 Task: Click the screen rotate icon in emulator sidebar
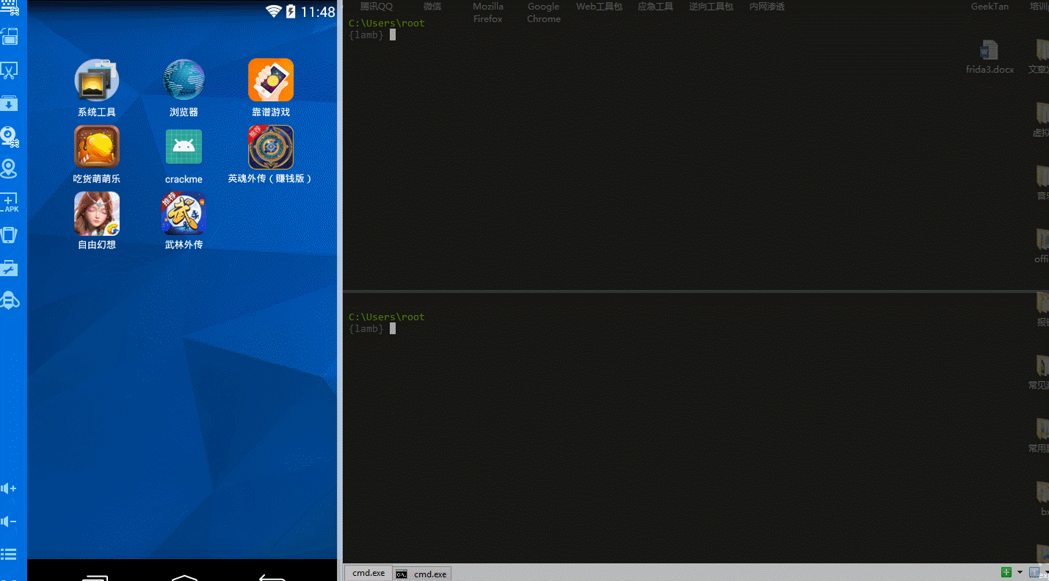pyautogui.click(x=9, y=37)
